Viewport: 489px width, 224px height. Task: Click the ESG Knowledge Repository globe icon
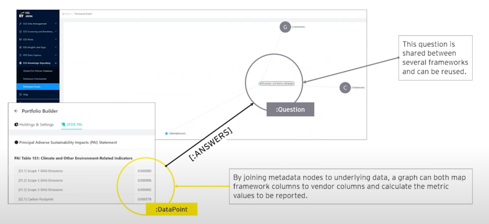[x=20, y=63]
